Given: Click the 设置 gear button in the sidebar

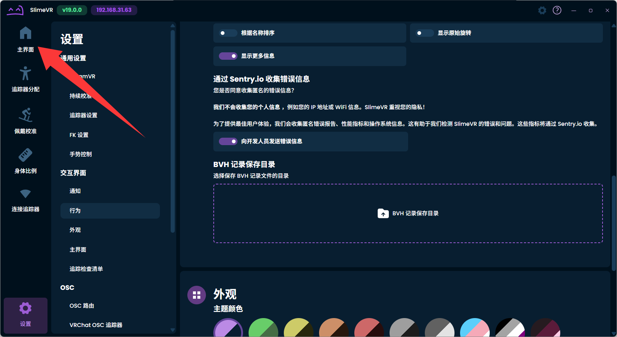Looking at the screenshot, I should point(26,315).
